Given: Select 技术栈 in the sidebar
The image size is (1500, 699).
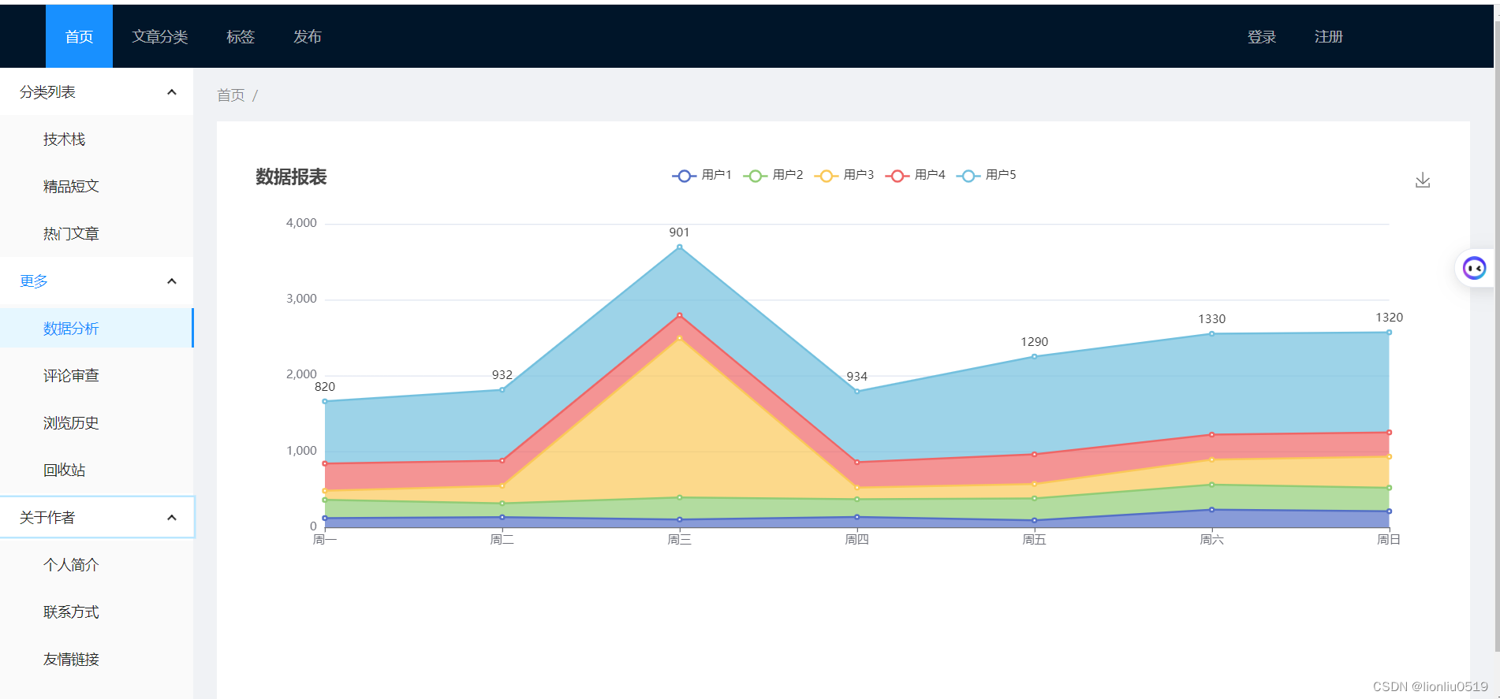Looking at the screenshot, I should 96,139.
